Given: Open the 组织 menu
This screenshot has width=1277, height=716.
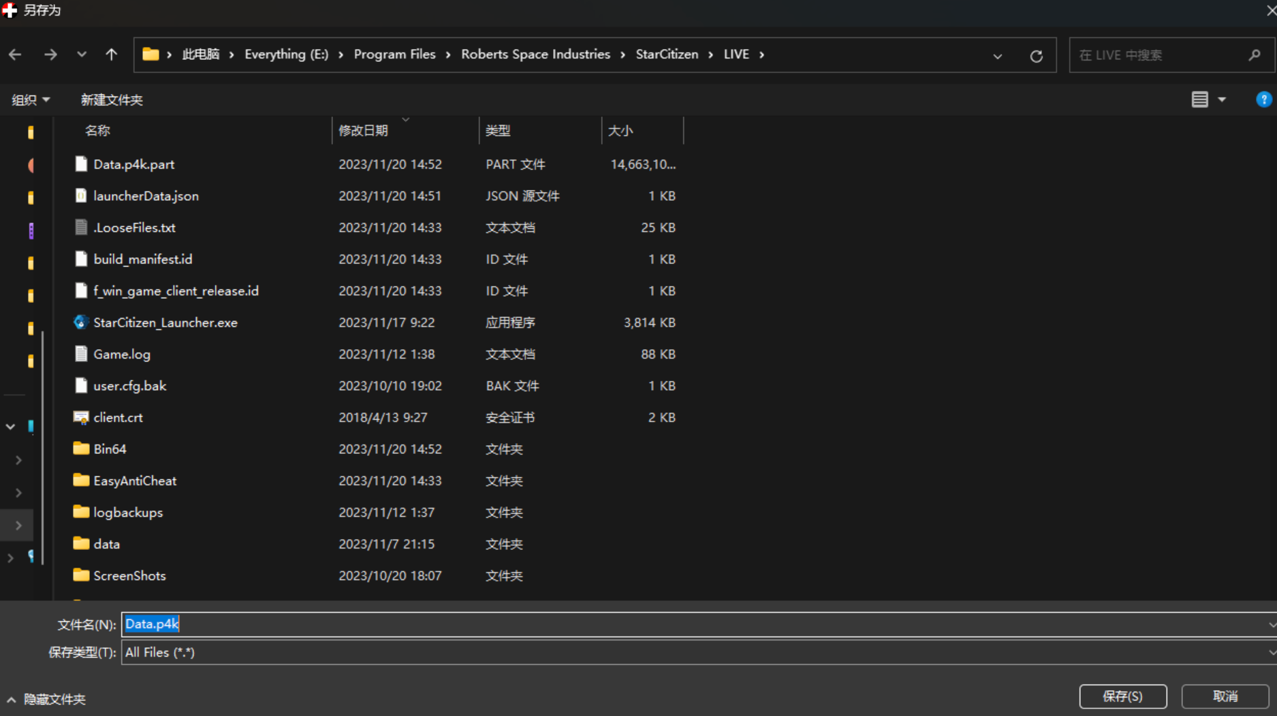Looking at the screenshot, I should pyautogui.click(x=31, y=100).
